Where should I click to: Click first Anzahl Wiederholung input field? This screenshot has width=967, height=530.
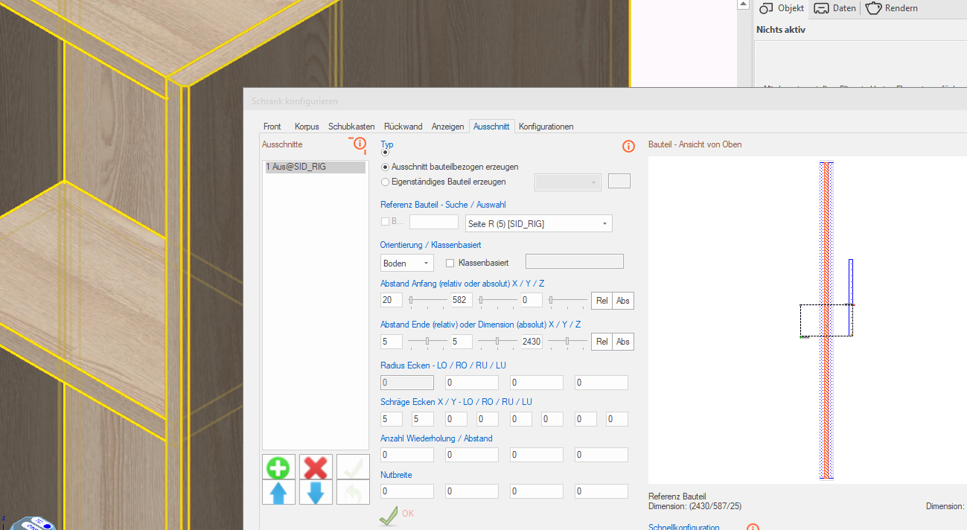pyautogui.click(x=407, y=455)
